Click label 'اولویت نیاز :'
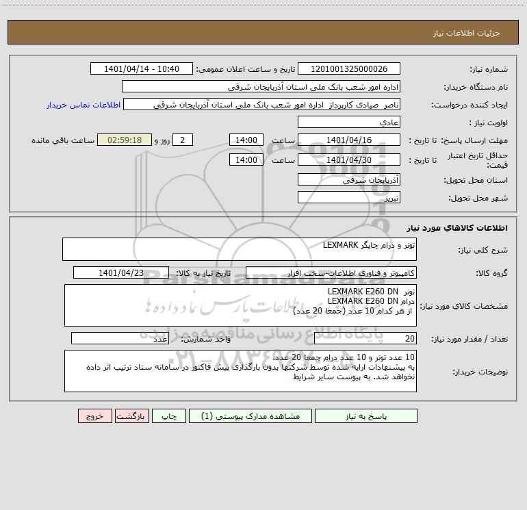 click(489, 123)
